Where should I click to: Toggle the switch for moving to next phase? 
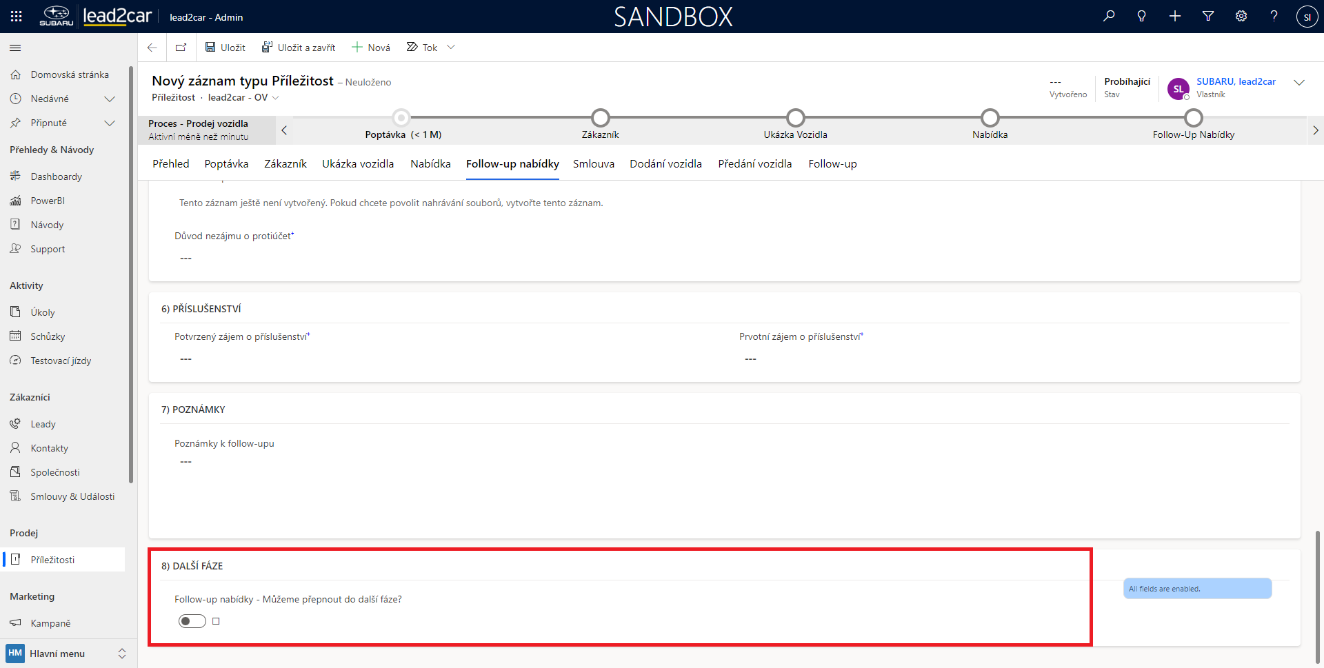pyautogui.click(x=192, y=621)
